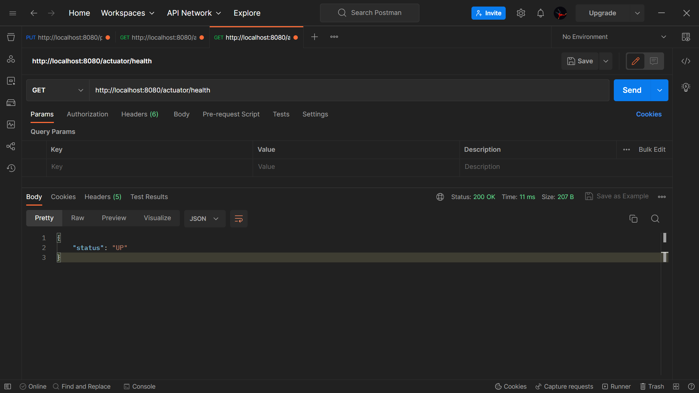Click the request URL input field
Screen dimensions: 699x393
pyautogui.click(x=349, y=90)
